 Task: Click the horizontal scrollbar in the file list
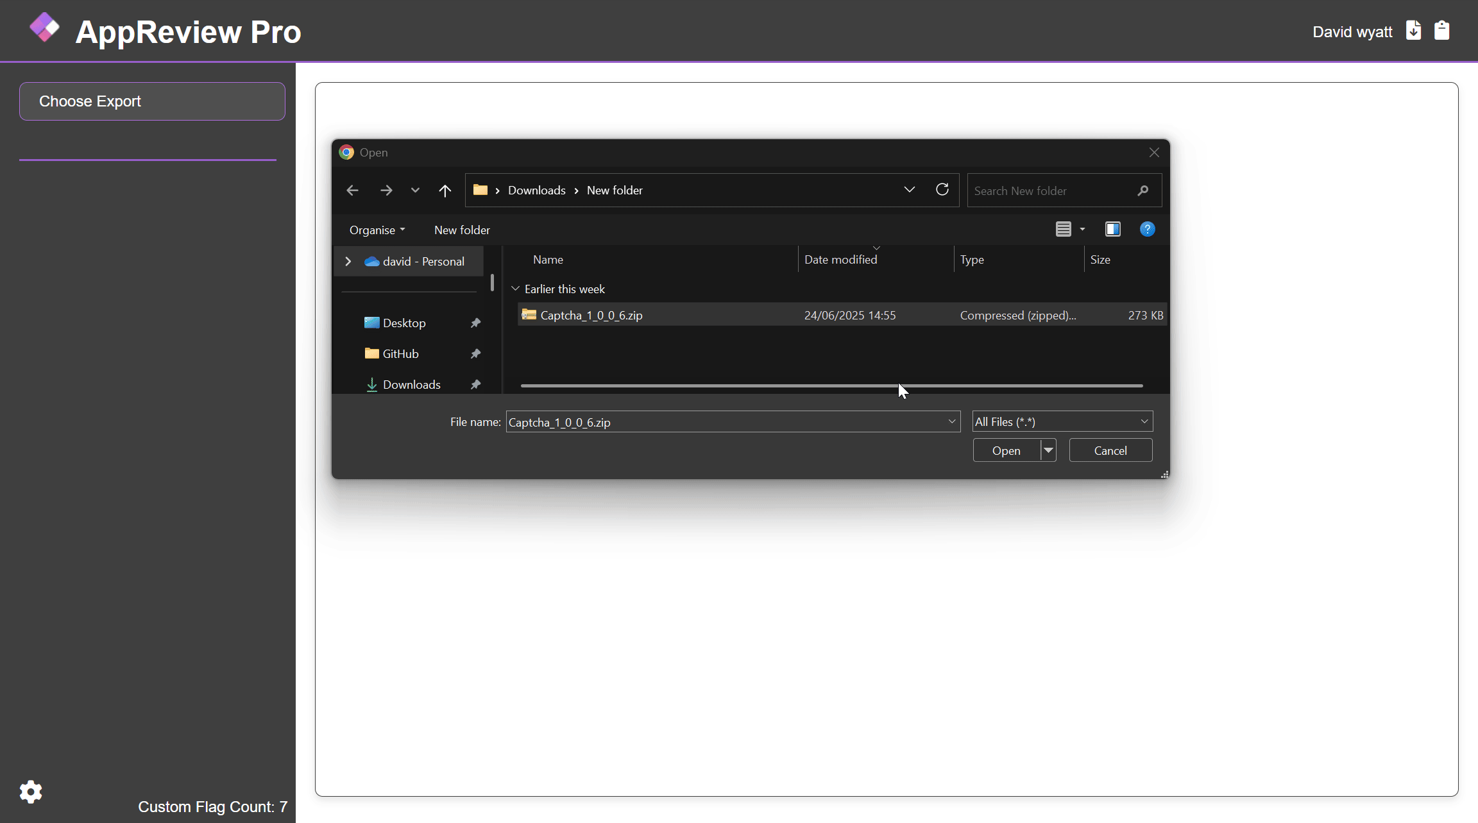831,386
